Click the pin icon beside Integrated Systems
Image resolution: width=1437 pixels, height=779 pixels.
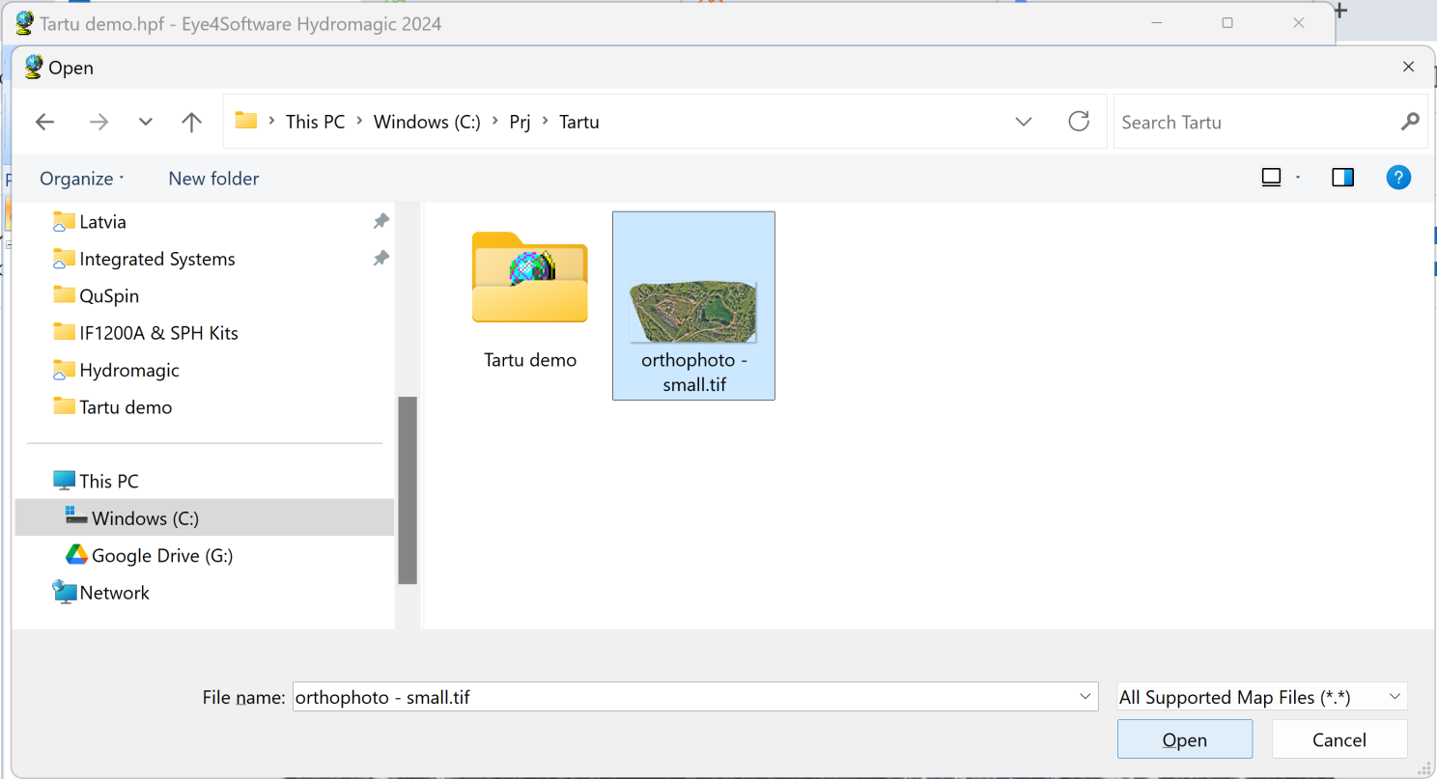pyautogui.click(x=380, y=259)
